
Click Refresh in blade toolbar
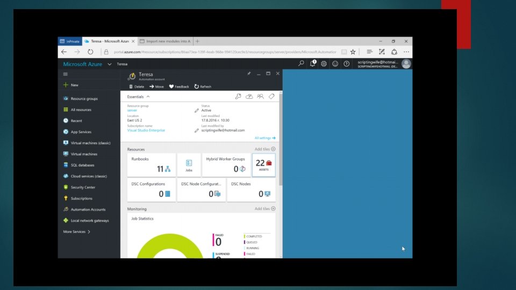203,87
